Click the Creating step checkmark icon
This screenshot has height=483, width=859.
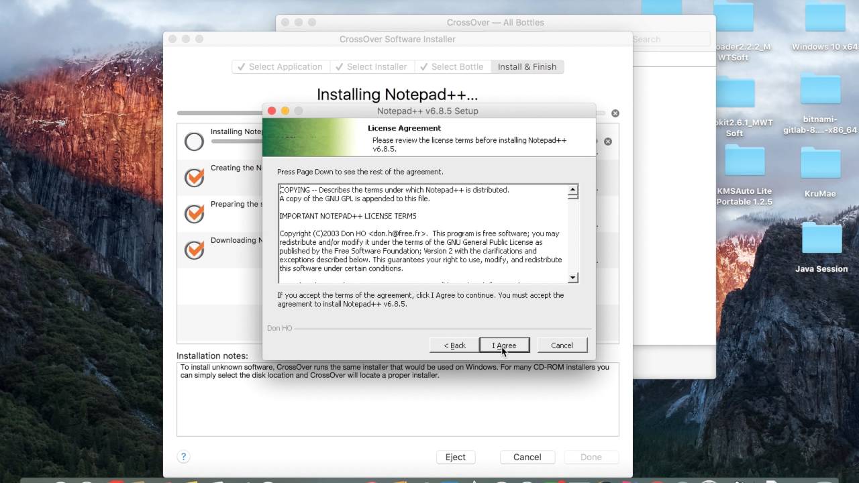coord(194,177)
